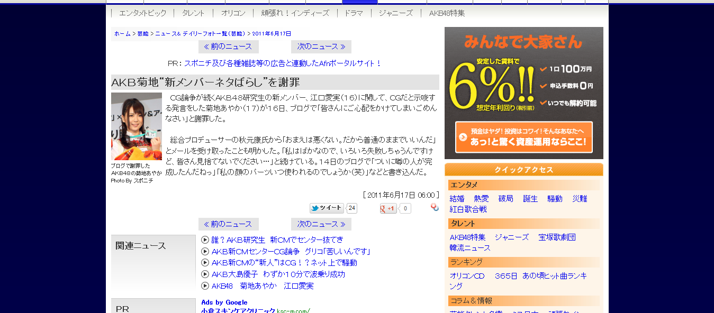Open 365日 あの頃ヒット曲ランキング link

[x=519, y=281]
